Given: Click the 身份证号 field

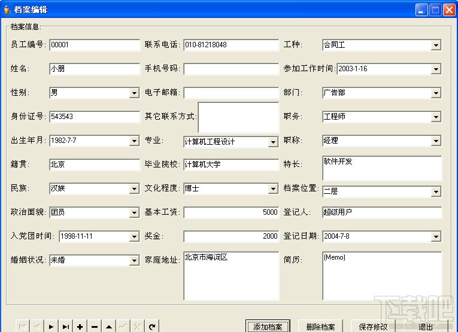Looking at the screenshot, I should point(95,117).
